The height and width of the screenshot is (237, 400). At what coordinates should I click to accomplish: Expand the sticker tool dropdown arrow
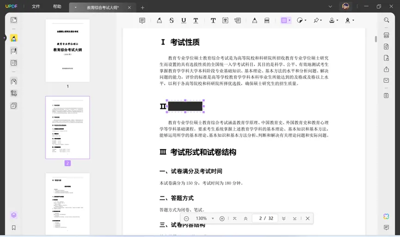click(305, 20)
